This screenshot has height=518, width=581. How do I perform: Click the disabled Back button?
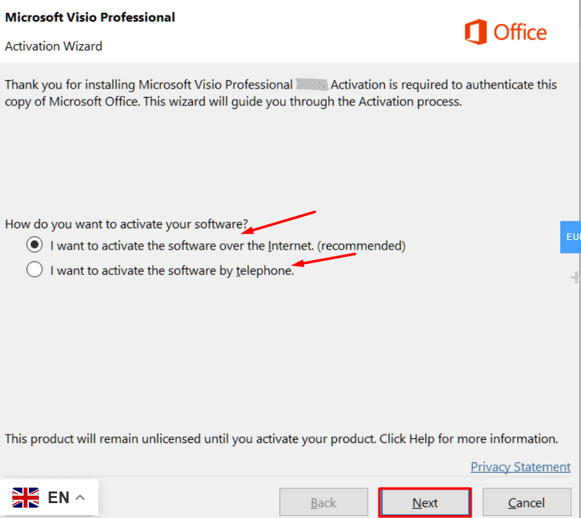[323, 502]
